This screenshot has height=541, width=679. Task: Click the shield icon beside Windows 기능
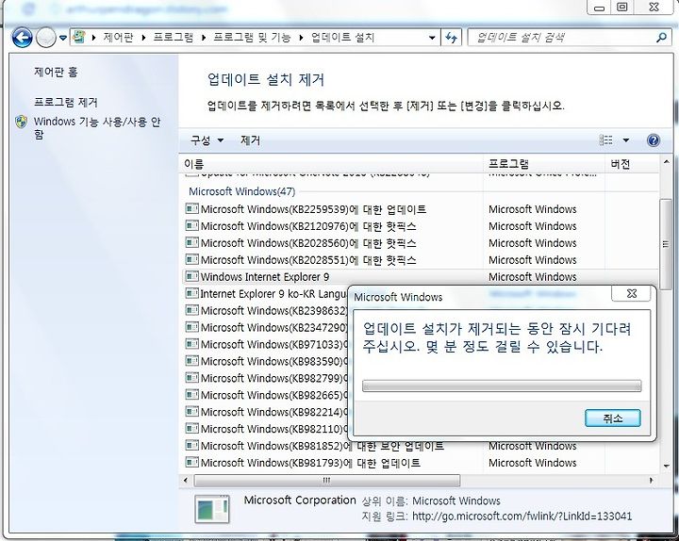pos(21,122)
